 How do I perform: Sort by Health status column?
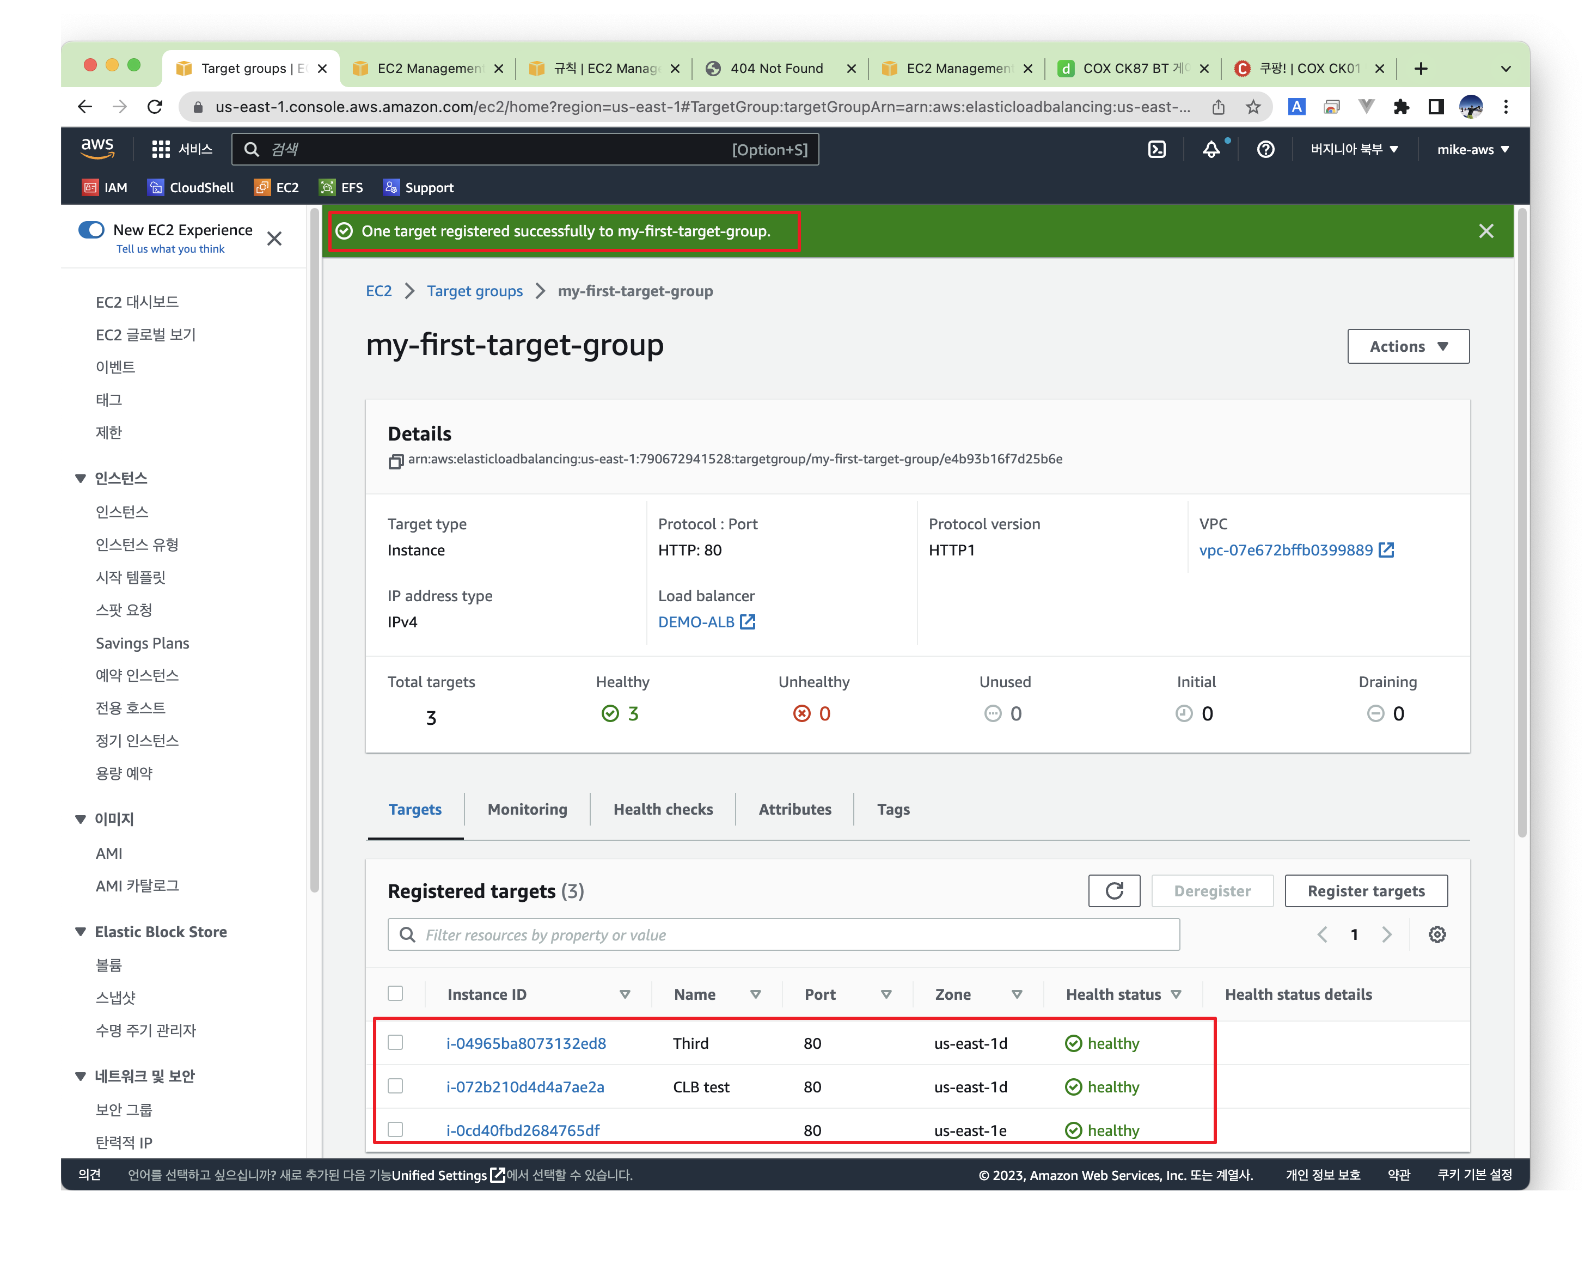click(x=1176, y=994)
